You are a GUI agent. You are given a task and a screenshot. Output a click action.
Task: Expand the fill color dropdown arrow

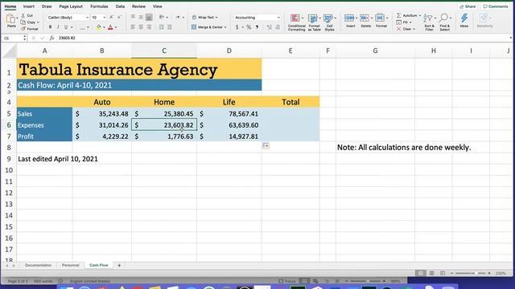pyautogui.click(x=104, y=27)
